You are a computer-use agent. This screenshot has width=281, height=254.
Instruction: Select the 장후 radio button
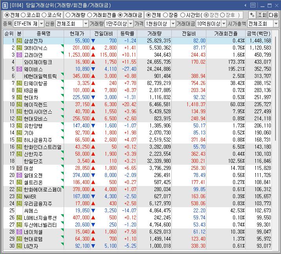[x=222, y=15]
